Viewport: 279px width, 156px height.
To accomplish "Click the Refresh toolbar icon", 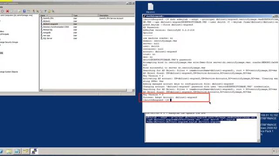I will point(15,11).
